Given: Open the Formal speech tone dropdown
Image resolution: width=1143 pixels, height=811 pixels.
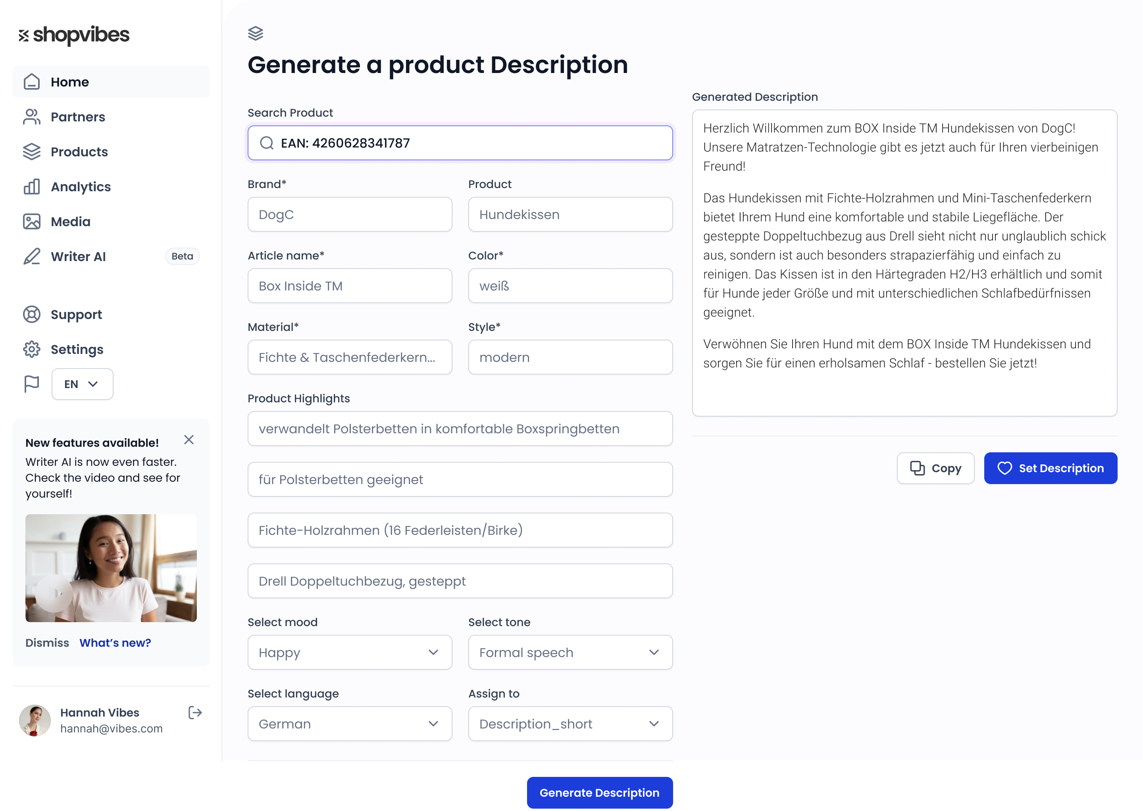Looking at the screenshot, I should (570, 653).
